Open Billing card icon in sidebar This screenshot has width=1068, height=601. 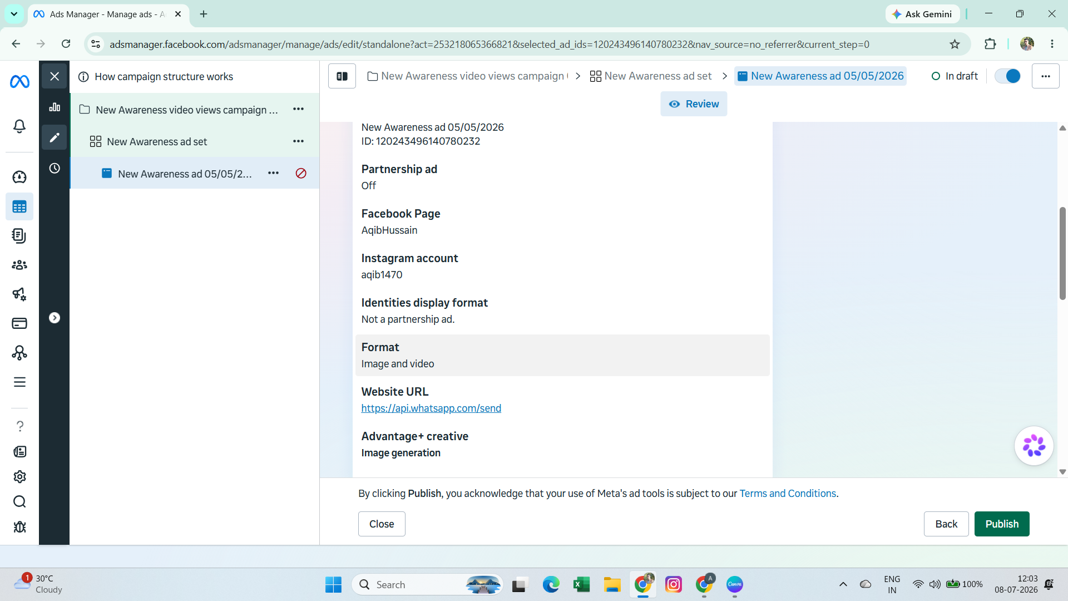(x=19, y=323)
